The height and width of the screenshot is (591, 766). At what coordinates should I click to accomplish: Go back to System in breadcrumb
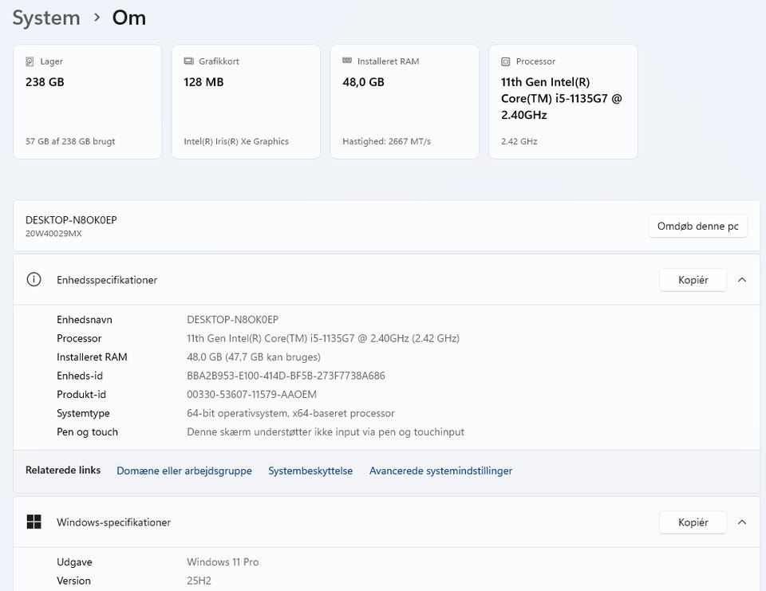pyautogui.click(x=46, y=18)
